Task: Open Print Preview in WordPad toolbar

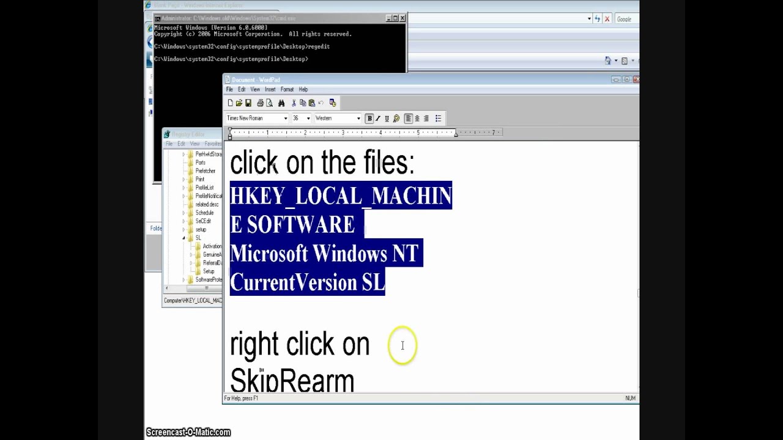Action: [x=269, y=103]
